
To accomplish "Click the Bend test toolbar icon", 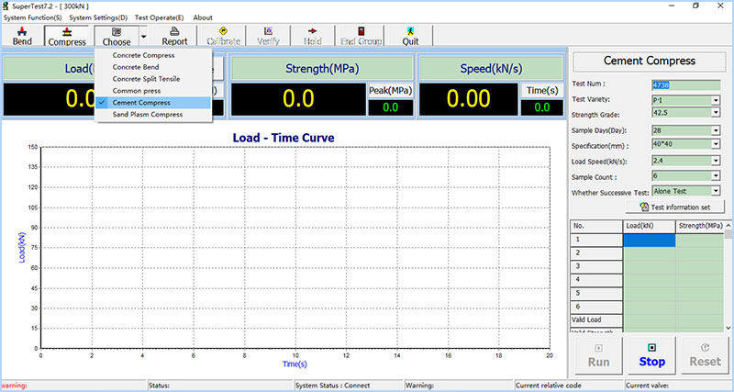I will (x=22, y=36).
